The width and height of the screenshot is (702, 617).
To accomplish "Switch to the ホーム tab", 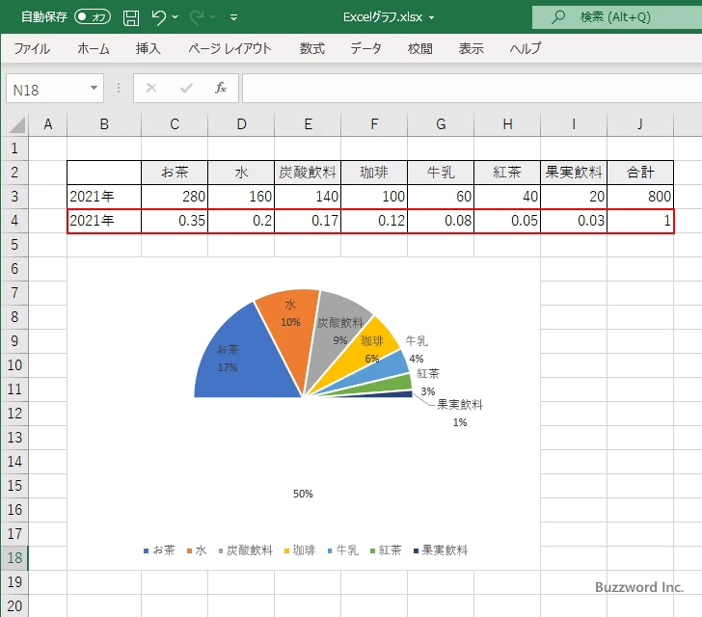I will 94,48.
